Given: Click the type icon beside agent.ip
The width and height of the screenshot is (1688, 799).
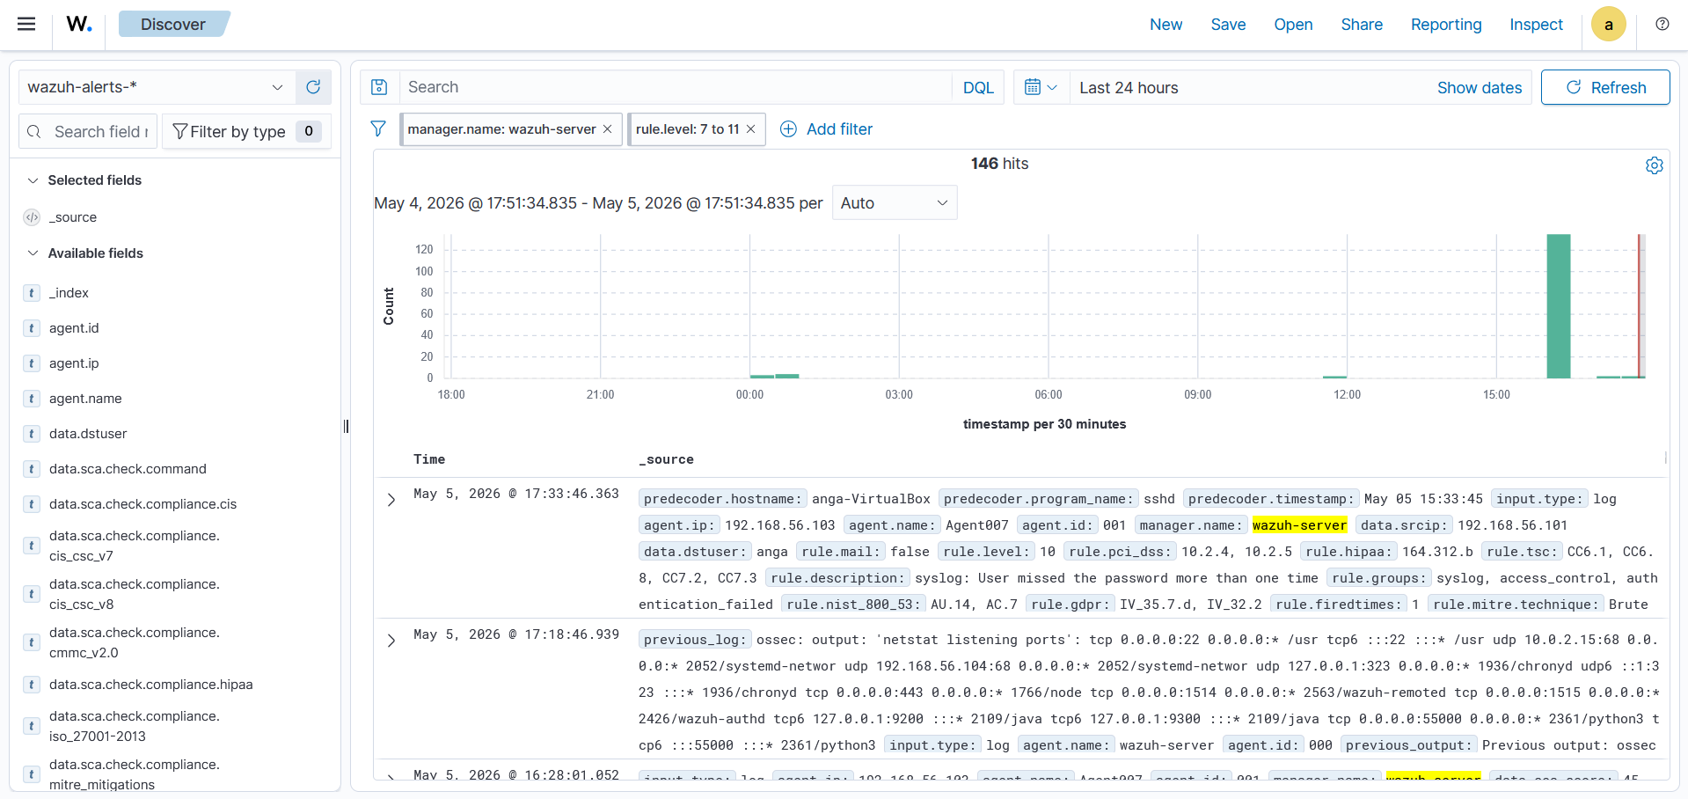Looking at the screenshot, I should [x=32, y=363].
